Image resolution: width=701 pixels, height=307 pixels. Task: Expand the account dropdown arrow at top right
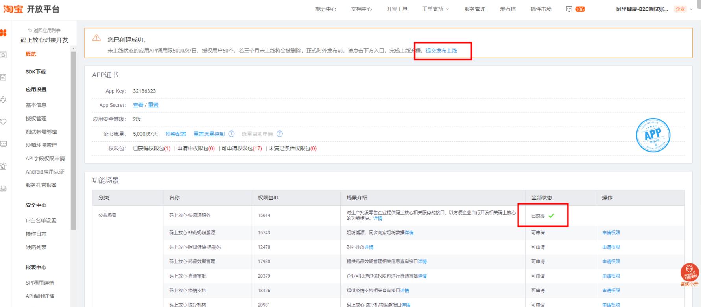pos(691,9)
